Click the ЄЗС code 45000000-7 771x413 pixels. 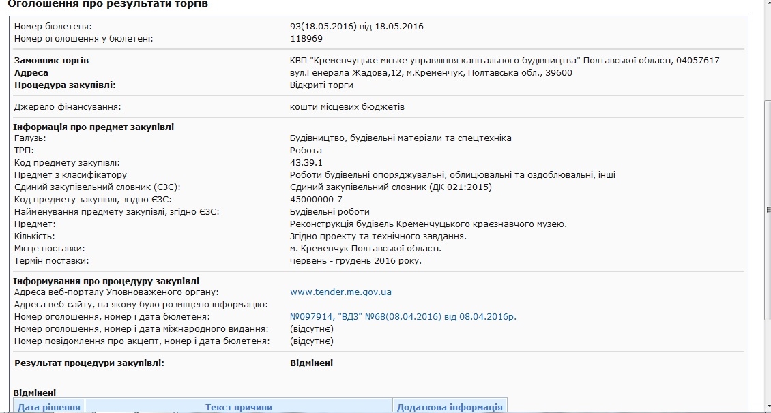(316, 200)
